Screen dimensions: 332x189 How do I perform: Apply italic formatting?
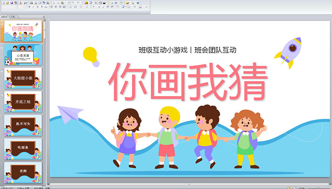coord(33,7)
